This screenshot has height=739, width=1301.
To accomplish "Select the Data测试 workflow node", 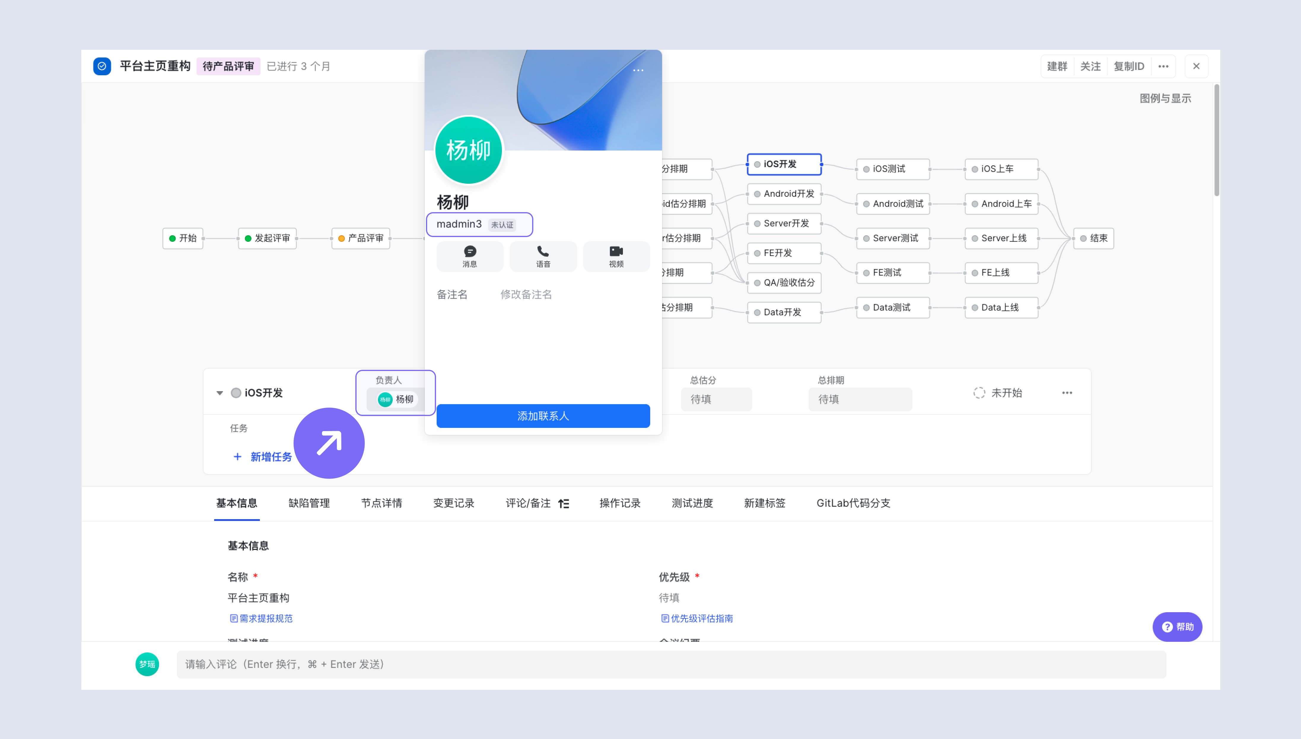I will 893,308.
